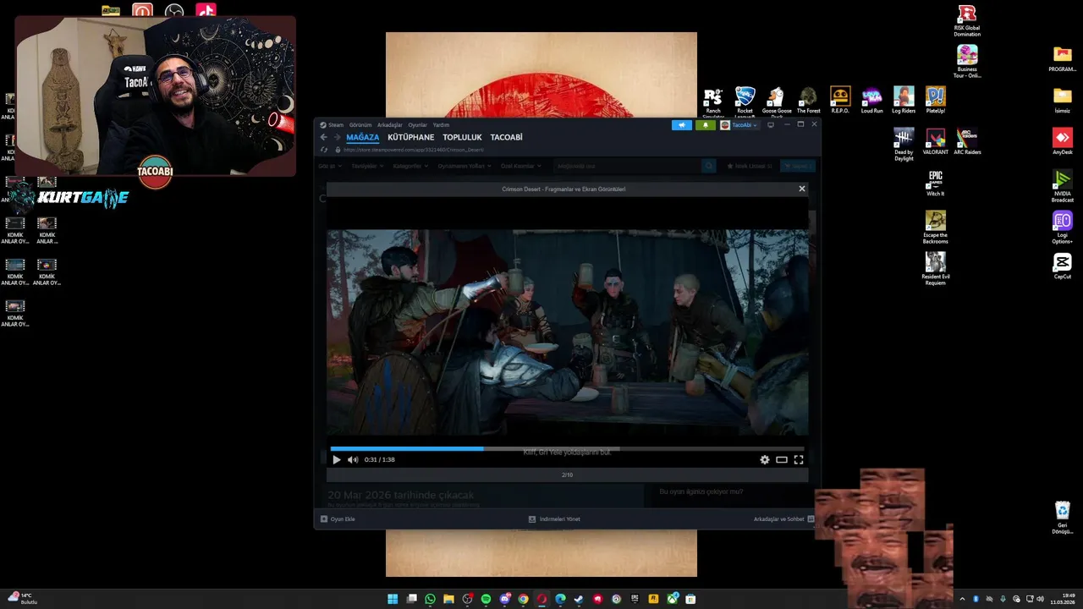Open Loud Run desktop shortcut

(x=872, y=100)
